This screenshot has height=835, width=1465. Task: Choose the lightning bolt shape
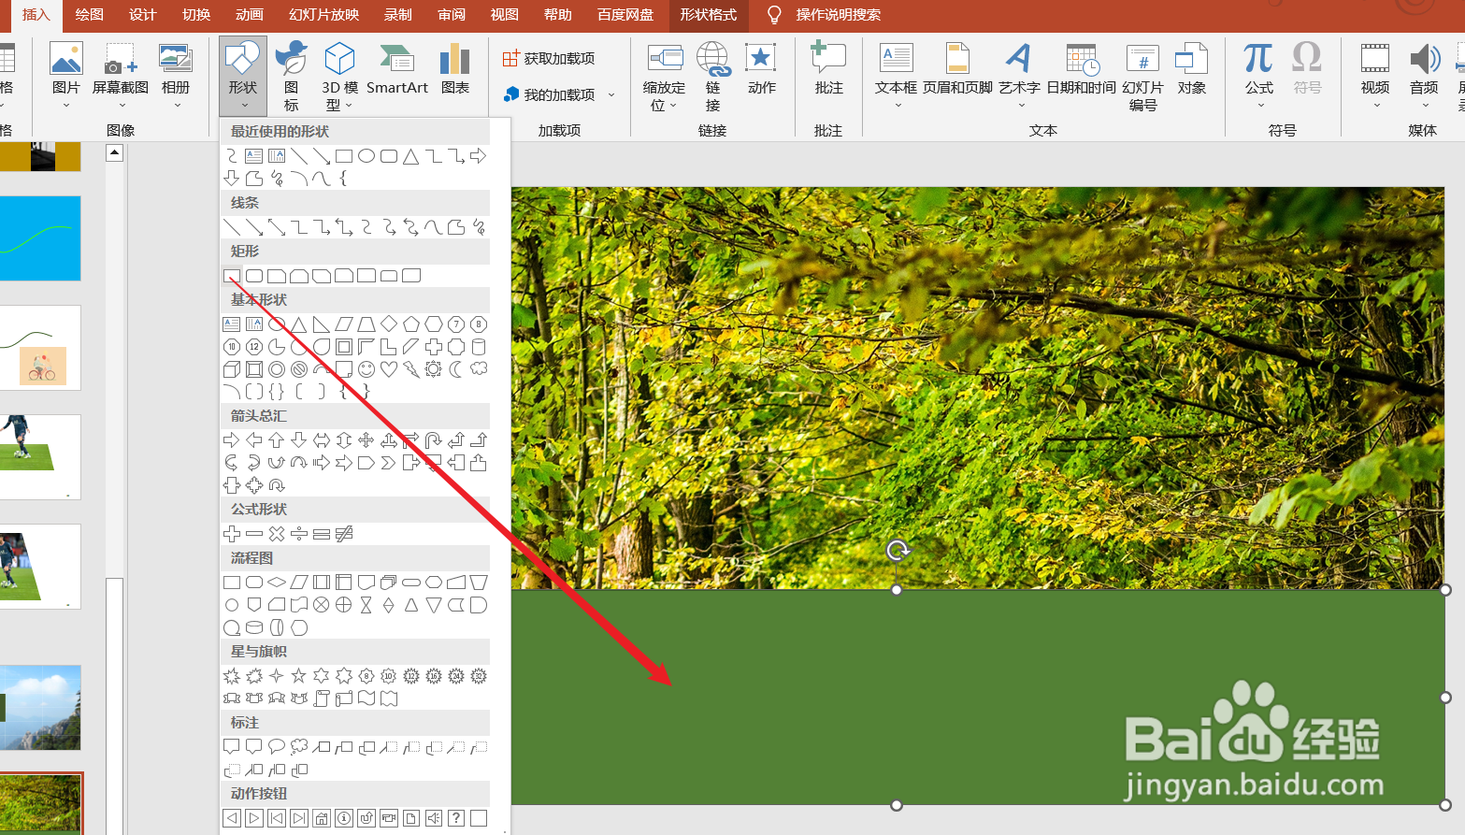(x=411, y=369)
